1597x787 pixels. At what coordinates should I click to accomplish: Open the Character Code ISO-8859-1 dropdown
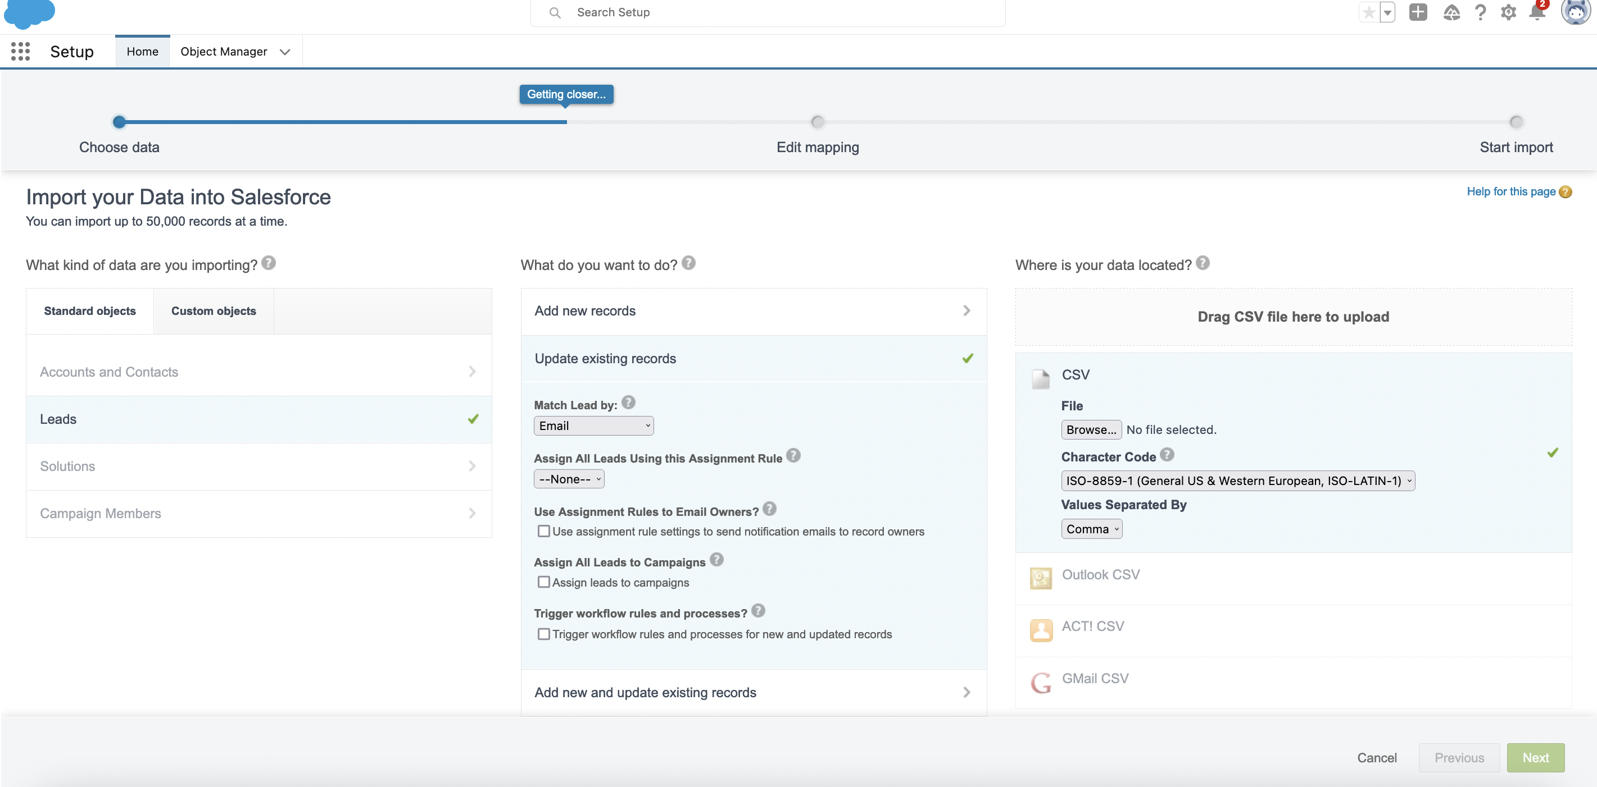1238,481
